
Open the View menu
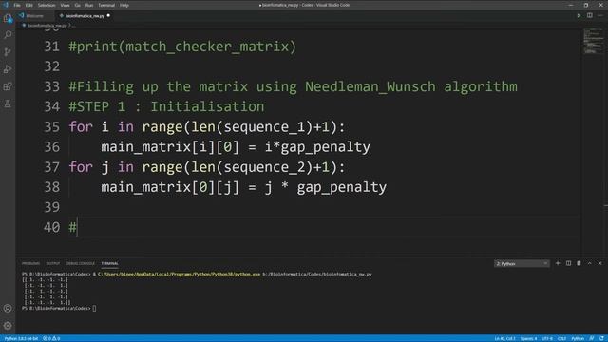point(66,5)
